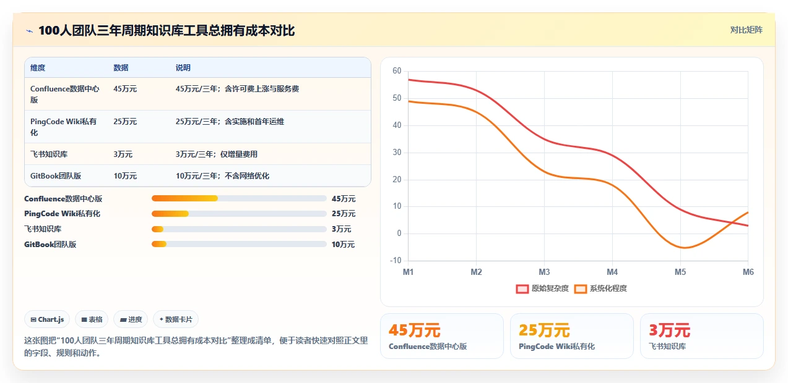Viewport: 788px width, 383px height.
Task: Click the PingCode Wiki私有化 progress bar
Action: [x=239, y=214]
